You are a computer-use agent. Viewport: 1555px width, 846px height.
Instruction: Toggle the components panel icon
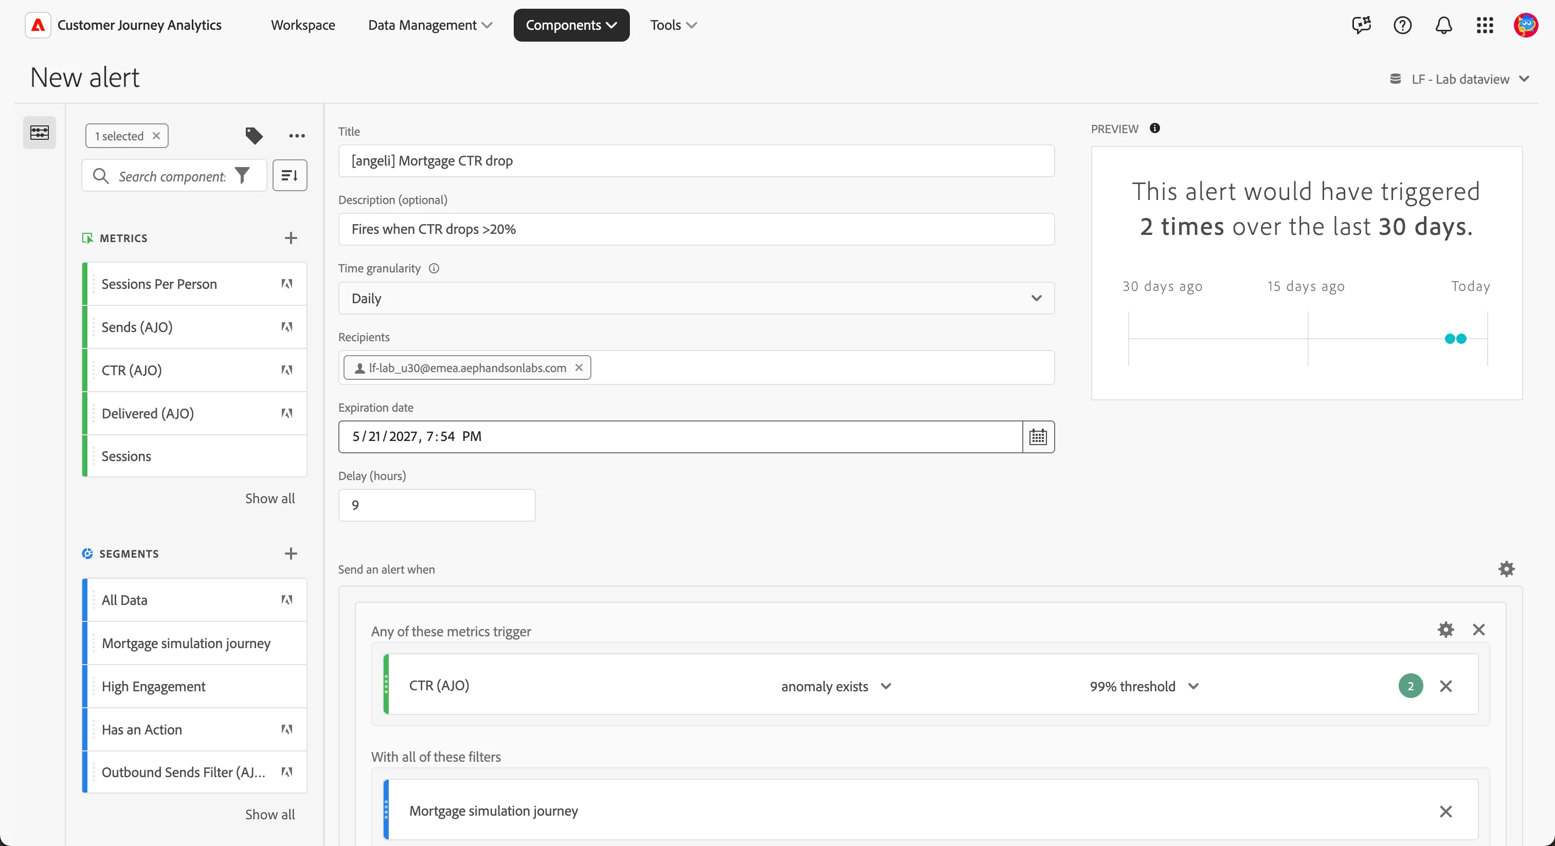(x=39, y=132)
